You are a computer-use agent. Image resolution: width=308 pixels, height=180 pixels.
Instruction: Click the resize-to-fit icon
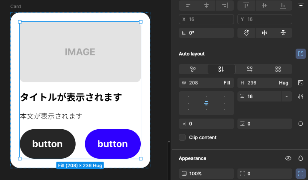[301, 83]
